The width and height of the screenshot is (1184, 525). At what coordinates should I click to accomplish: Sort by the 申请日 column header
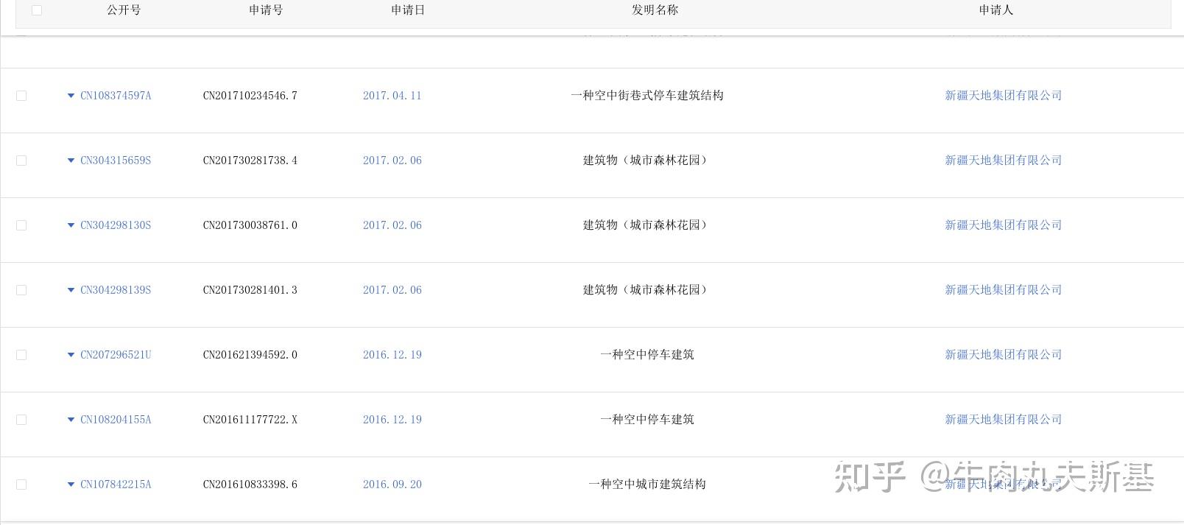pos(408,10)
